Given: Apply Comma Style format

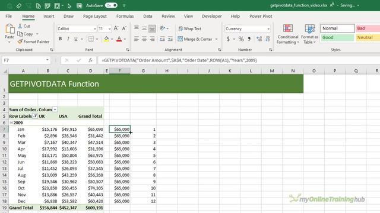Looking at the screenshot, I should (249, 39).
